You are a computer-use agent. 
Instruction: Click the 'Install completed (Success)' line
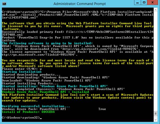63,89
